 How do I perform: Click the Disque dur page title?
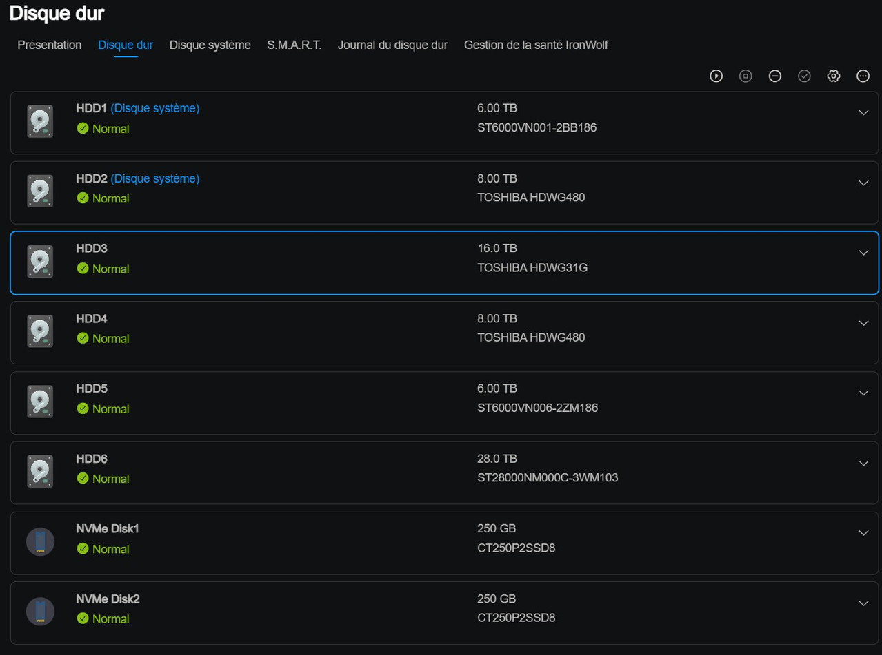[x=57, y=13]
